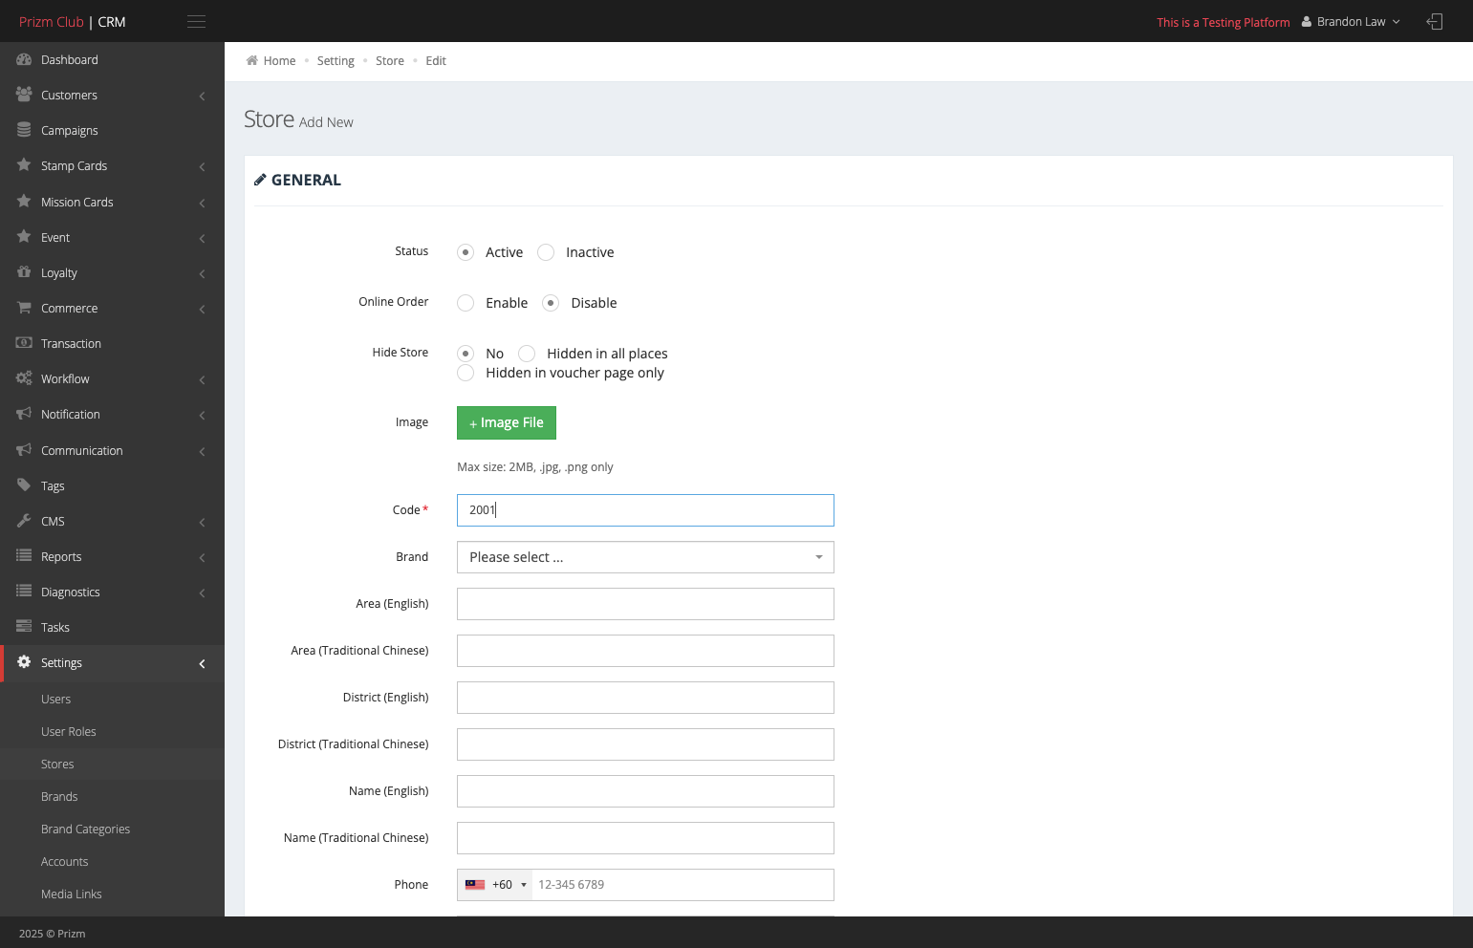The height and width of the screenshot is (948, 1473).
Task: Expand the Reports sidebar menu
Action: tap(112, 556)
